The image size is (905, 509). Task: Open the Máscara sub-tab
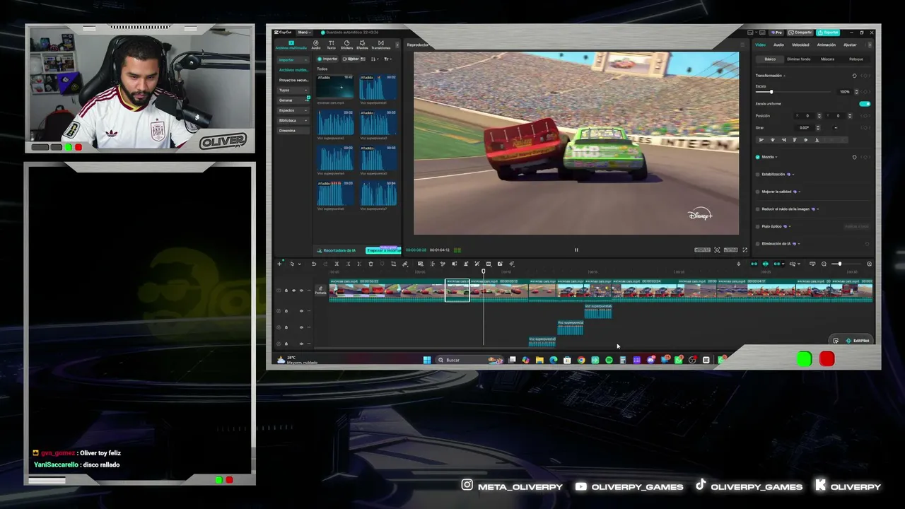pos(827,59)
